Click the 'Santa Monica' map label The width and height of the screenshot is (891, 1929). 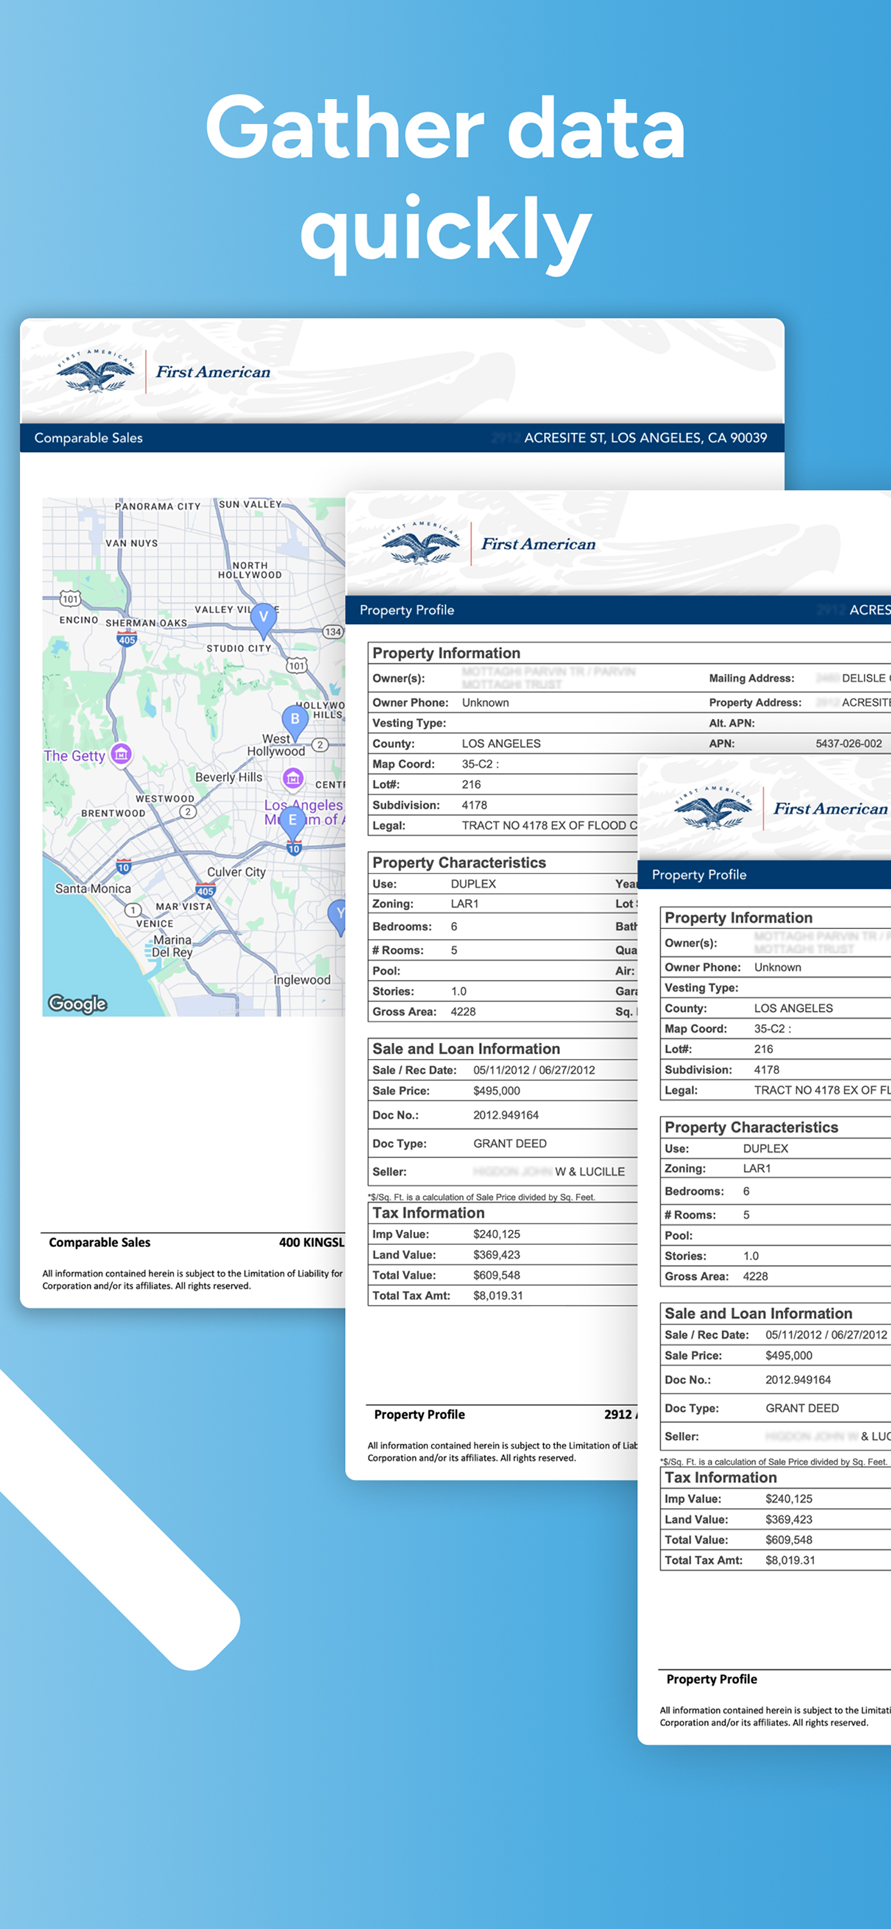point(93,888)
